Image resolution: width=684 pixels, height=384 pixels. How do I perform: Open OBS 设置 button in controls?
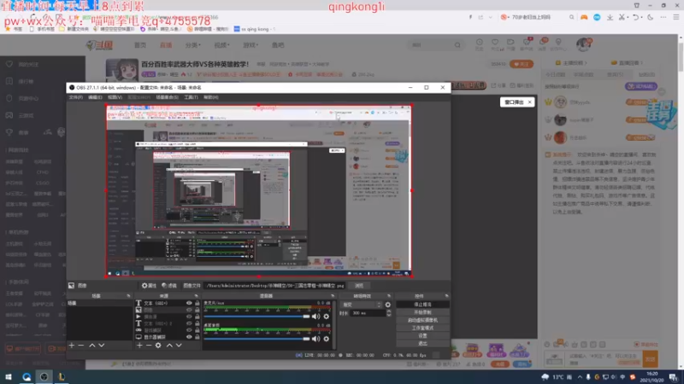pos(422,335)
